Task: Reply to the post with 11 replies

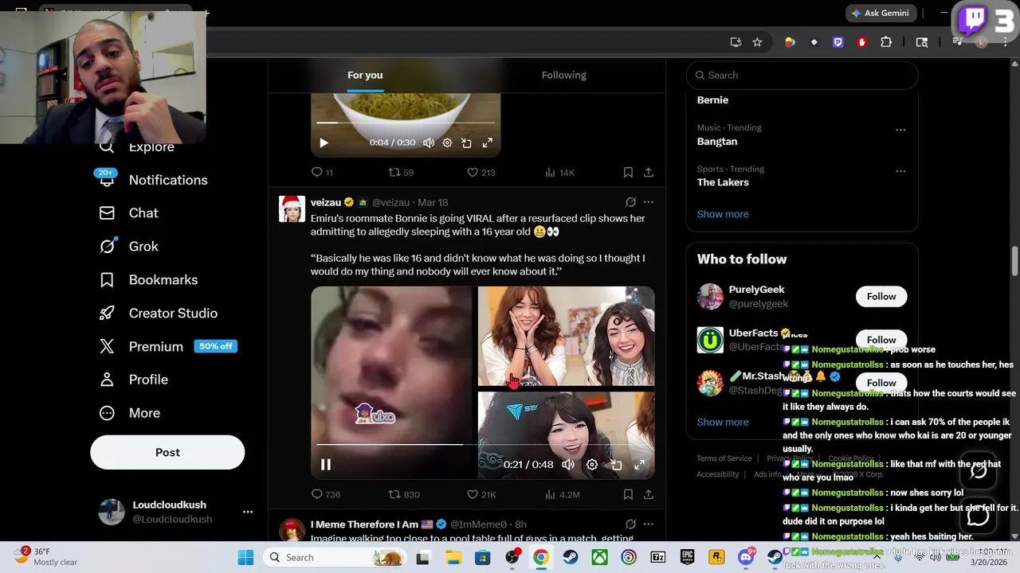Action: point(322,172)
